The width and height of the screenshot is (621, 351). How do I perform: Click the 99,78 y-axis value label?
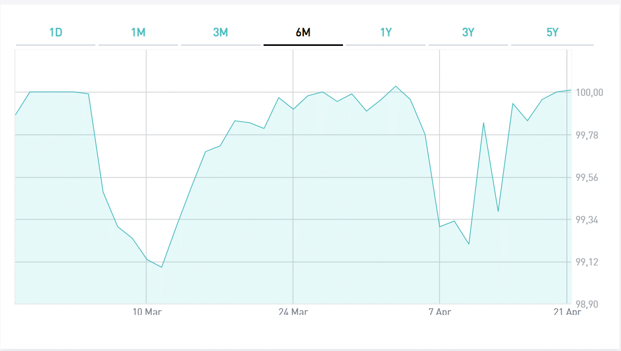pos(587,136)
